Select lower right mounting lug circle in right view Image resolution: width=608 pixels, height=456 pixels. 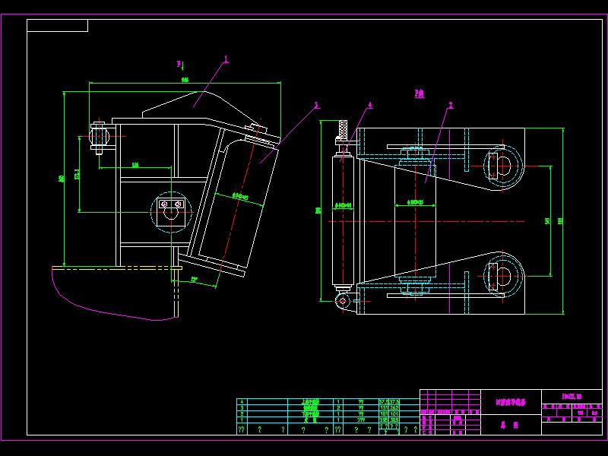click(x=503, y=276)
